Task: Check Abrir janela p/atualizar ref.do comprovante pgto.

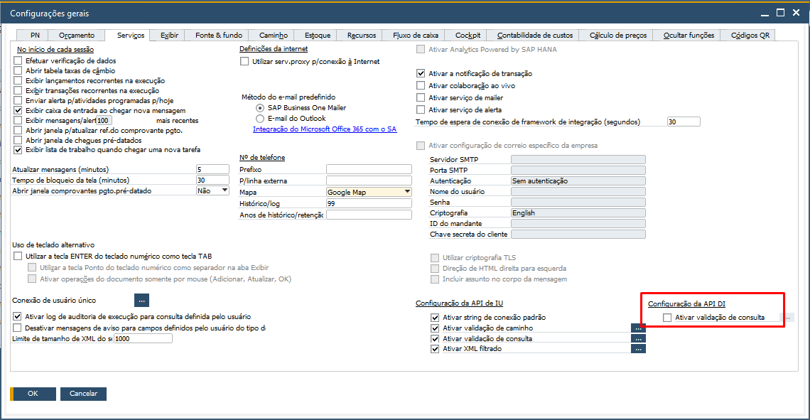Action: (18, 130)
